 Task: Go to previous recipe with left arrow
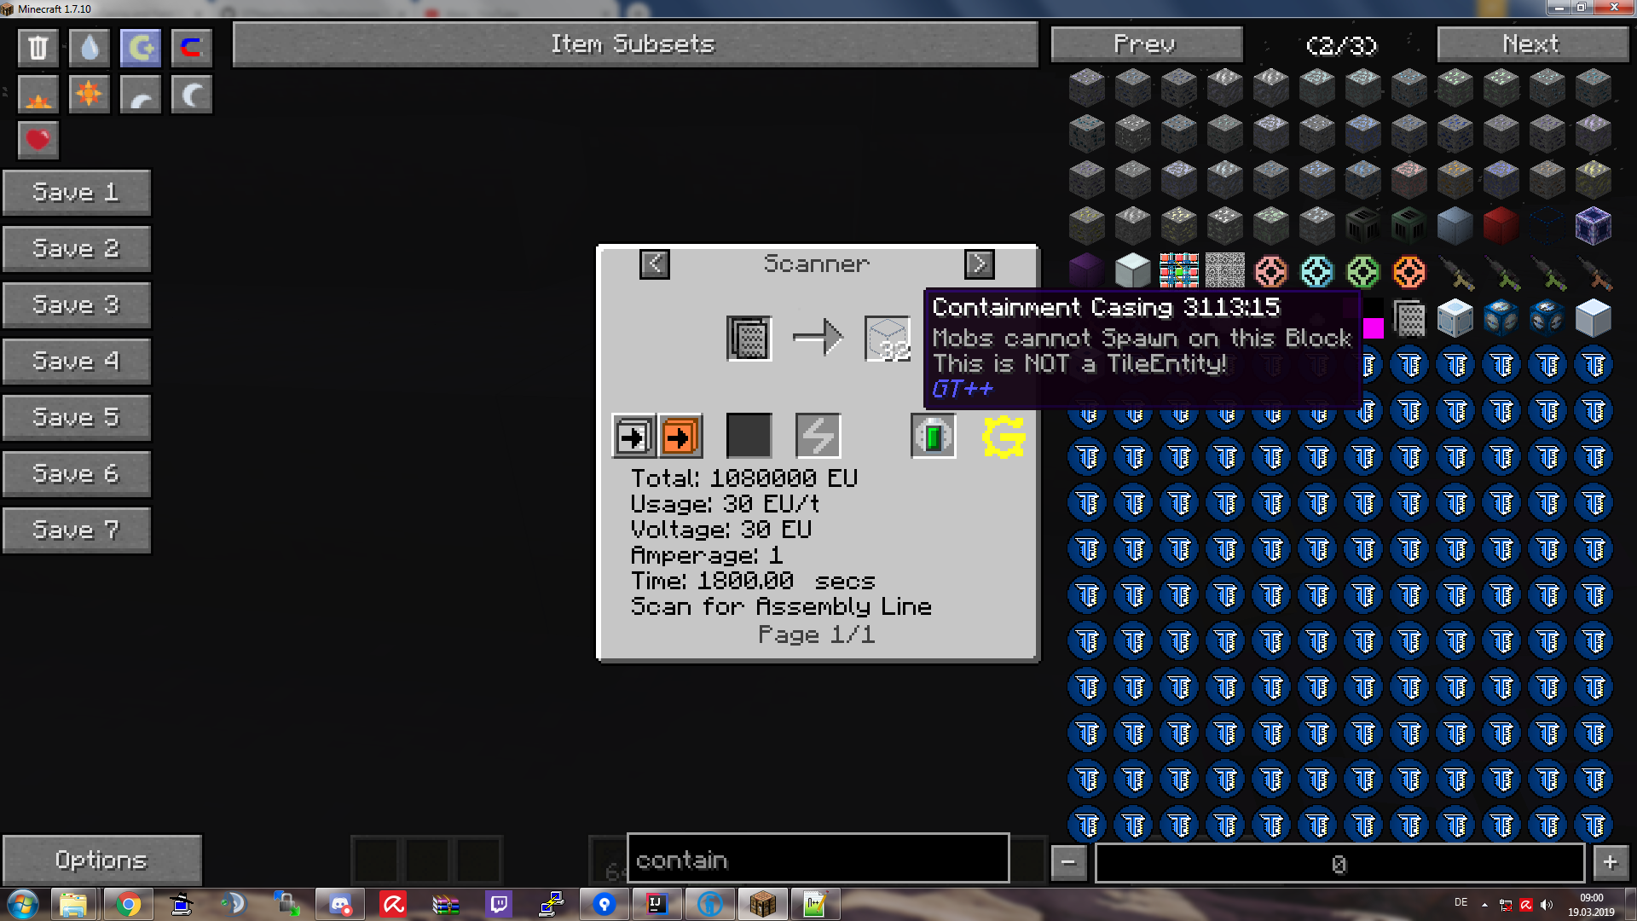[x=654, y=264]
